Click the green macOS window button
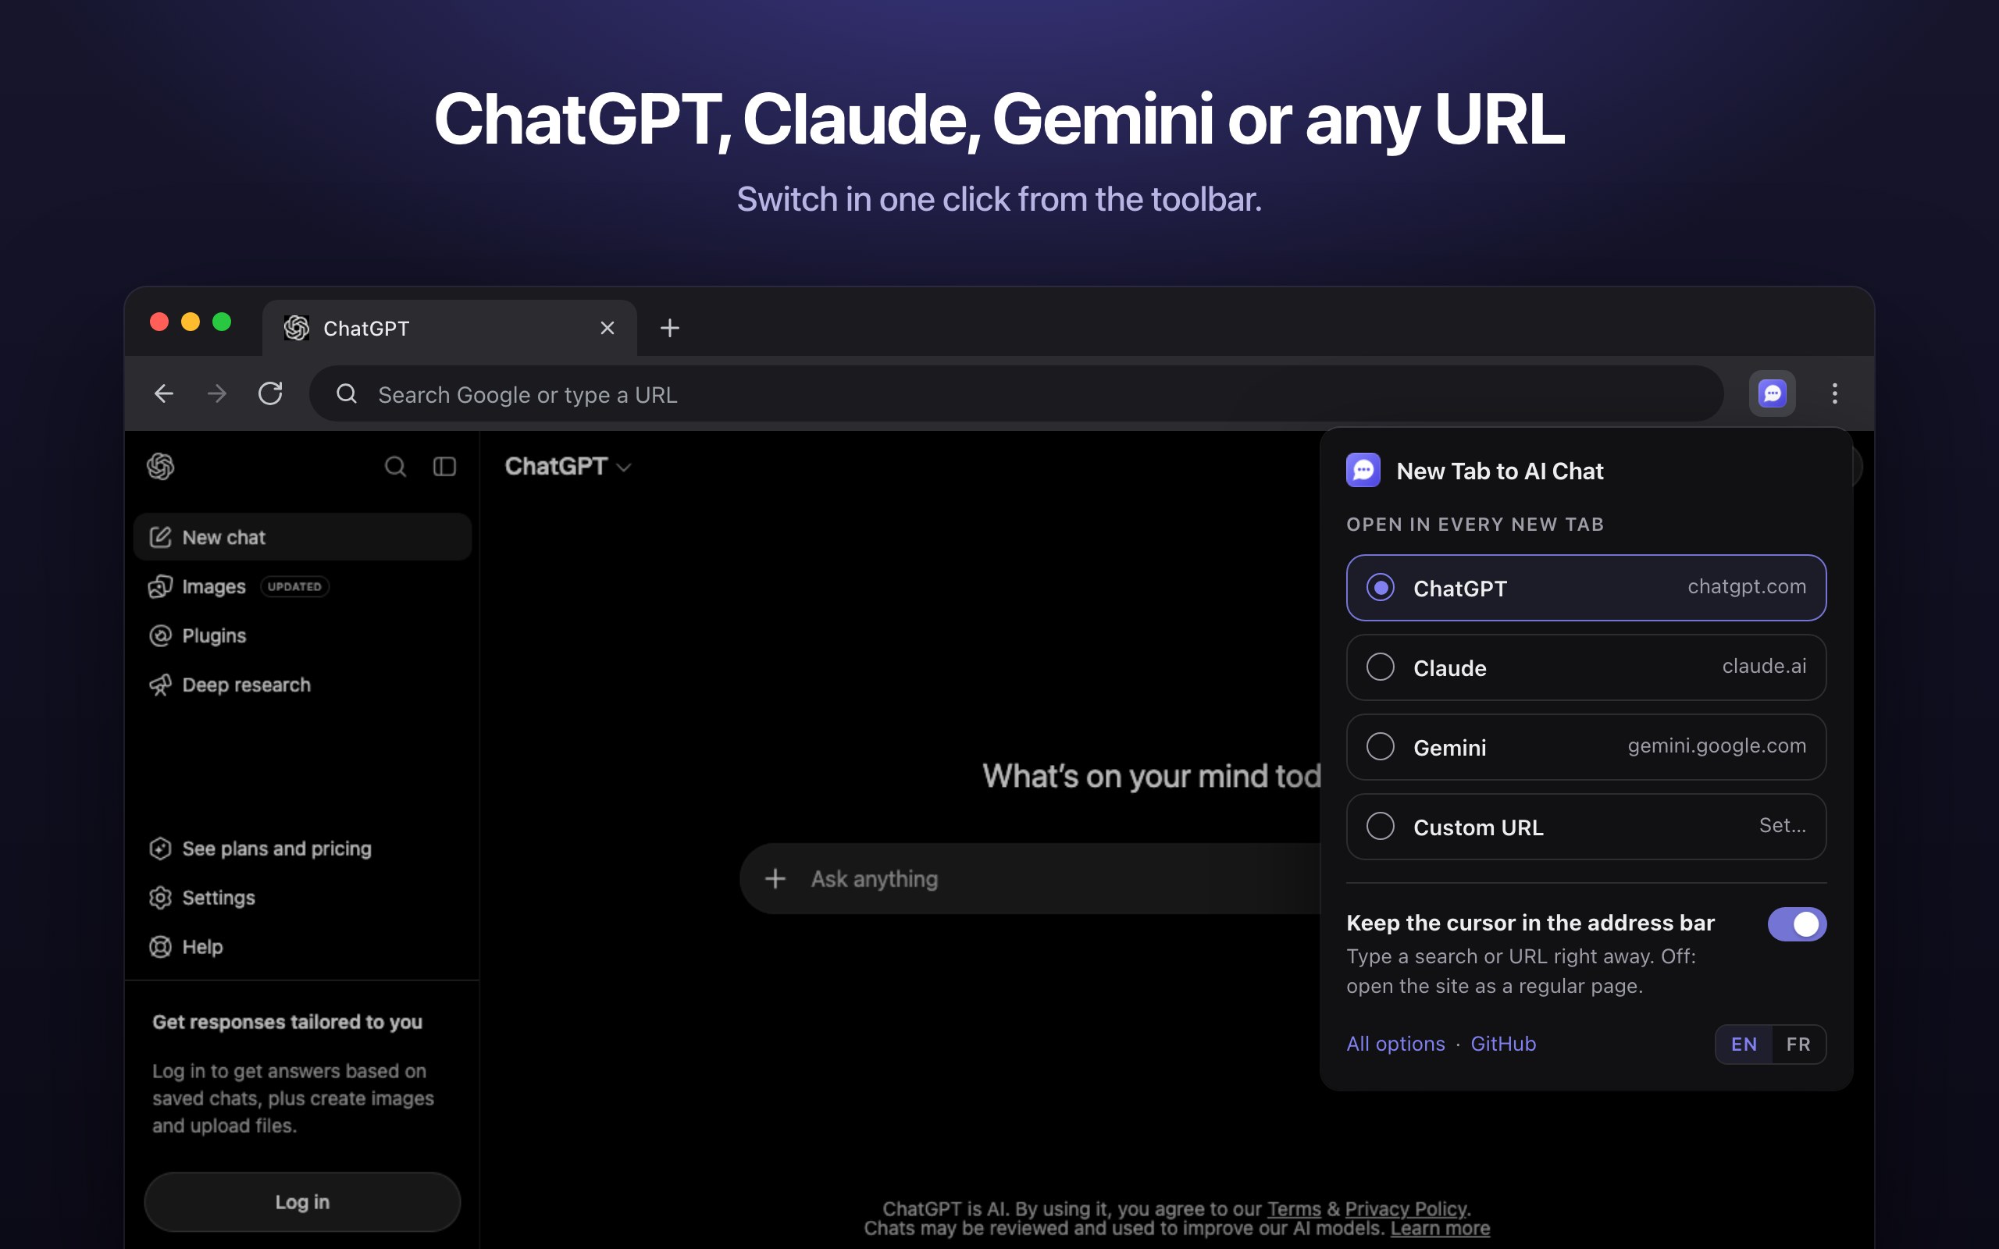 click(x=222, y=322)
